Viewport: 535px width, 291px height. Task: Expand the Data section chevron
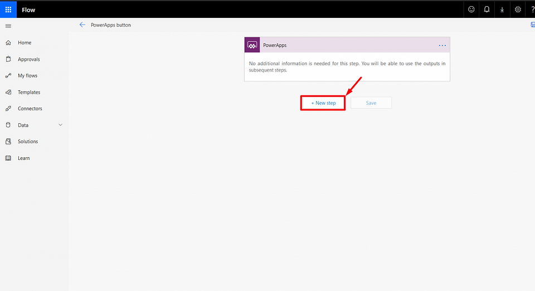pyautogui.click(x=60, y=125)
